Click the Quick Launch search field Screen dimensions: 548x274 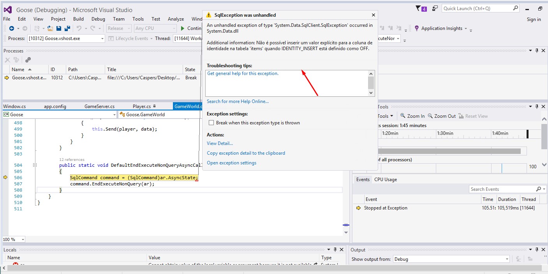478,8
